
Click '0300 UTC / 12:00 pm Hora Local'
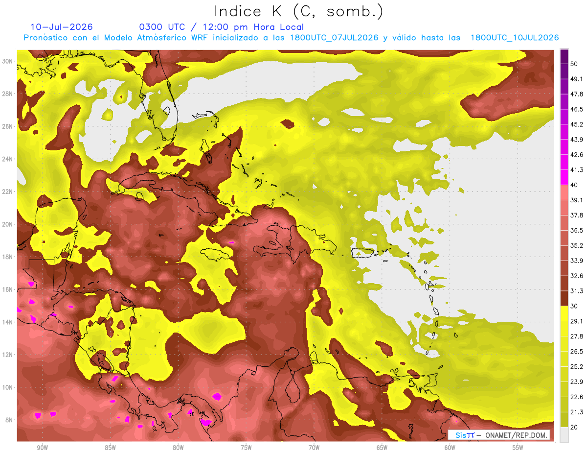(x=222, y=27)
